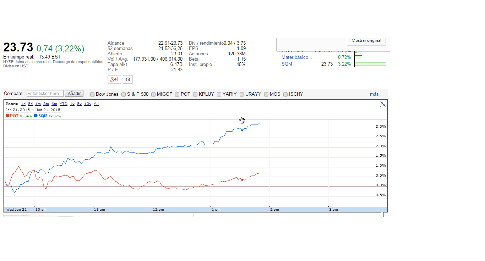Toggle the ISCHY comparison checkbox

click(285, 94)
